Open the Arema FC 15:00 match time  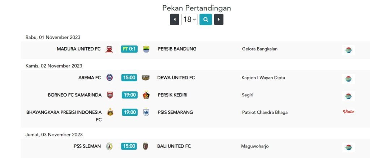129,78
